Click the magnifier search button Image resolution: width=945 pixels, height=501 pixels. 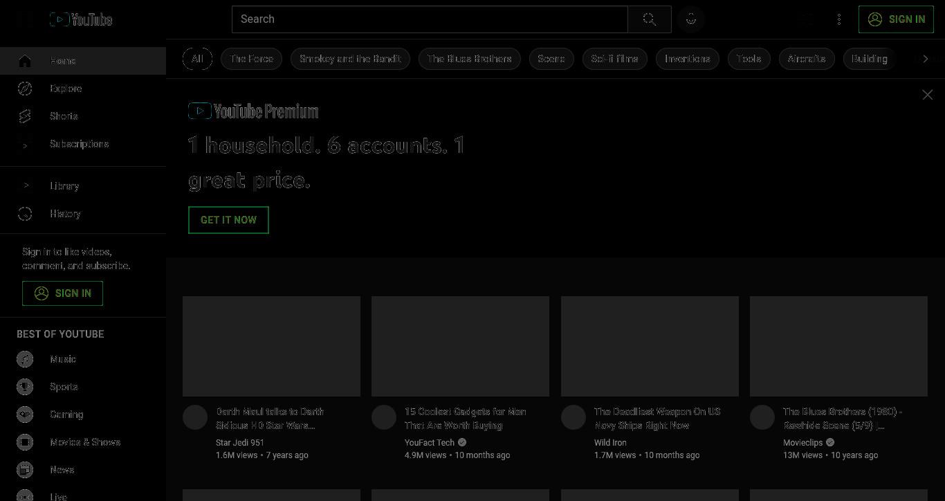click(649, 19)
